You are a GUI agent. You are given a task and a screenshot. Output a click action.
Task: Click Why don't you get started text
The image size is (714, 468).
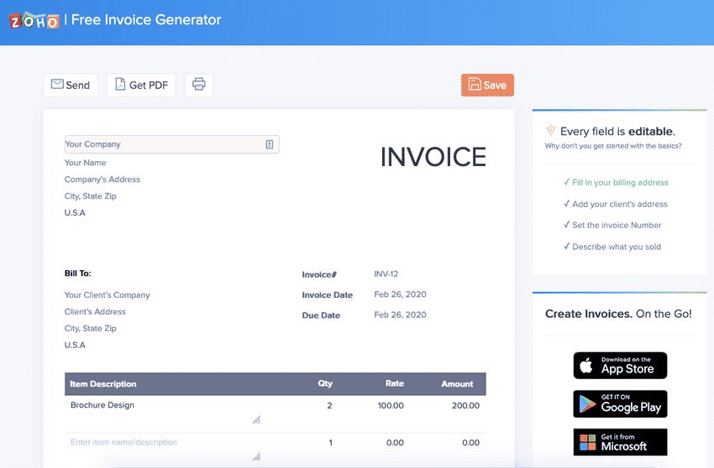[x=613, y=146]
